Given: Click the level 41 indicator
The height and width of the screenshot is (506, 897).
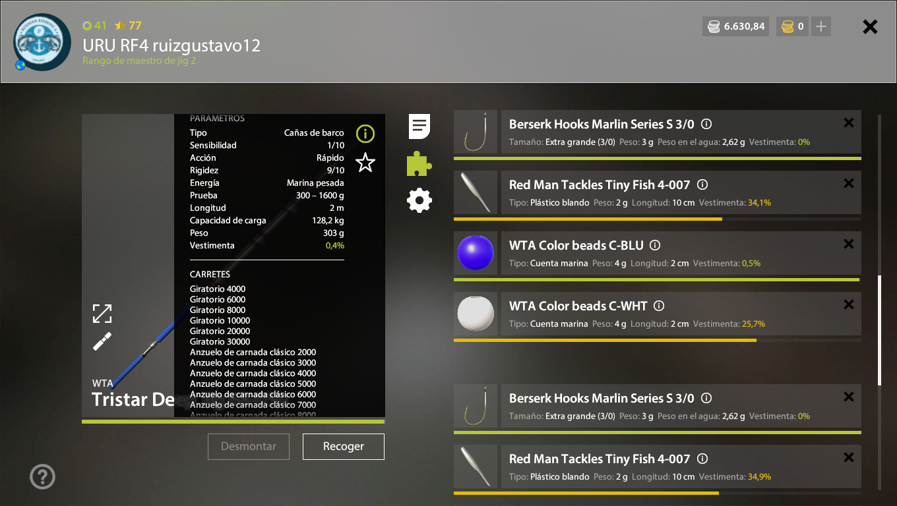Looking at the screenshot, I should [x=94, y=26].
